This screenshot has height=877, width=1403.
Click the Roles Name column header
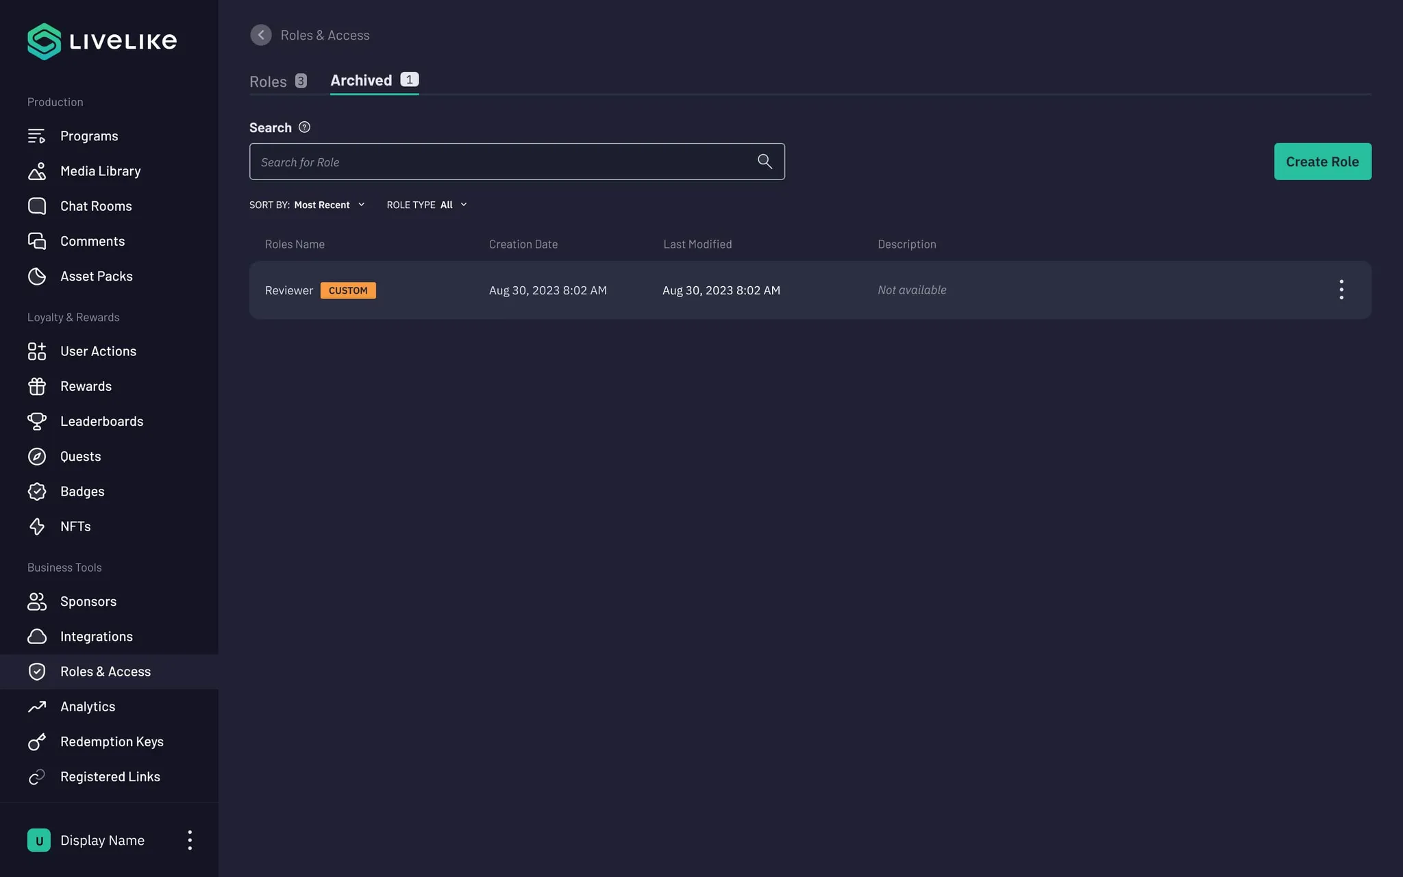click(295, 244)
